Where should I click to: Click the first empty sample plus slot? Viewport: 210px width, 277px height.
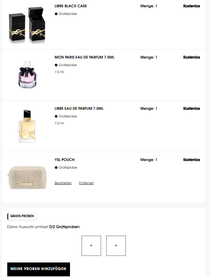(91, 246)
